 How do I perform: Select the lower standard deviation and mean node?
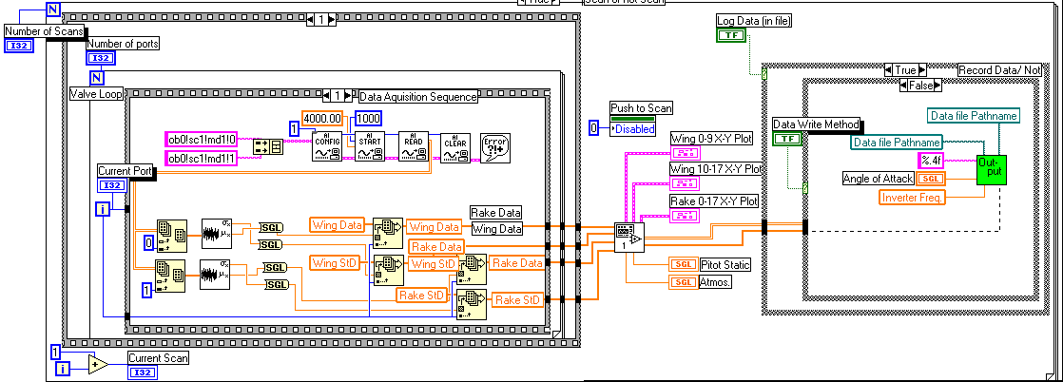(x=214, y=275)
